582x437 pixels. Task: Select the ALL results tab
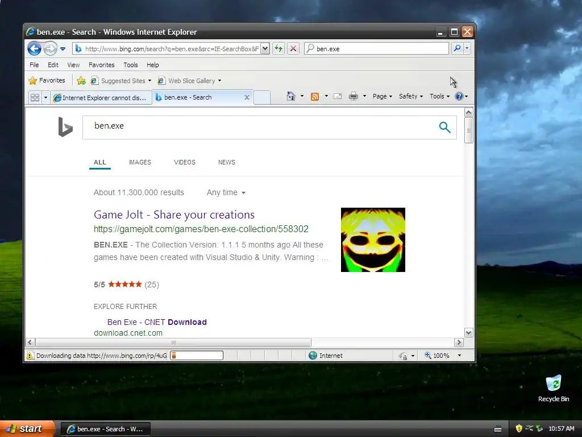100,162
